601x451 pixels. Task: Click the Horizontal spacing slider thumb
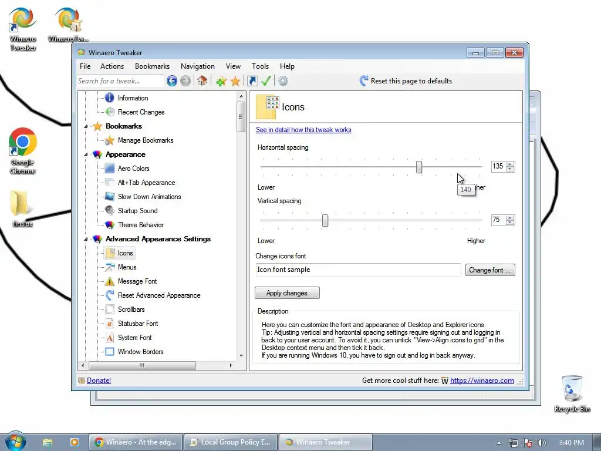419,167
